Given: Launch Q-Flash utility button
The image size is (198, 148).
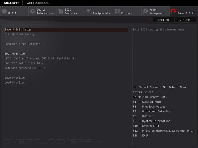Looking at the screenshot, I should click(185, 20).
